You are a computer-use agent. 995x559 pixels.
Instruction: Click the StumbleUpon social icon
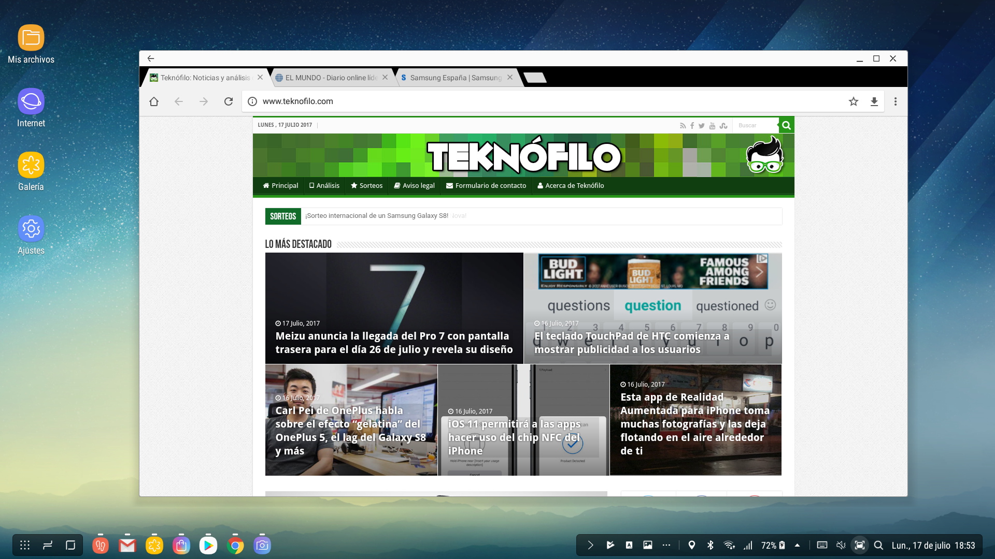coord(723,126)
